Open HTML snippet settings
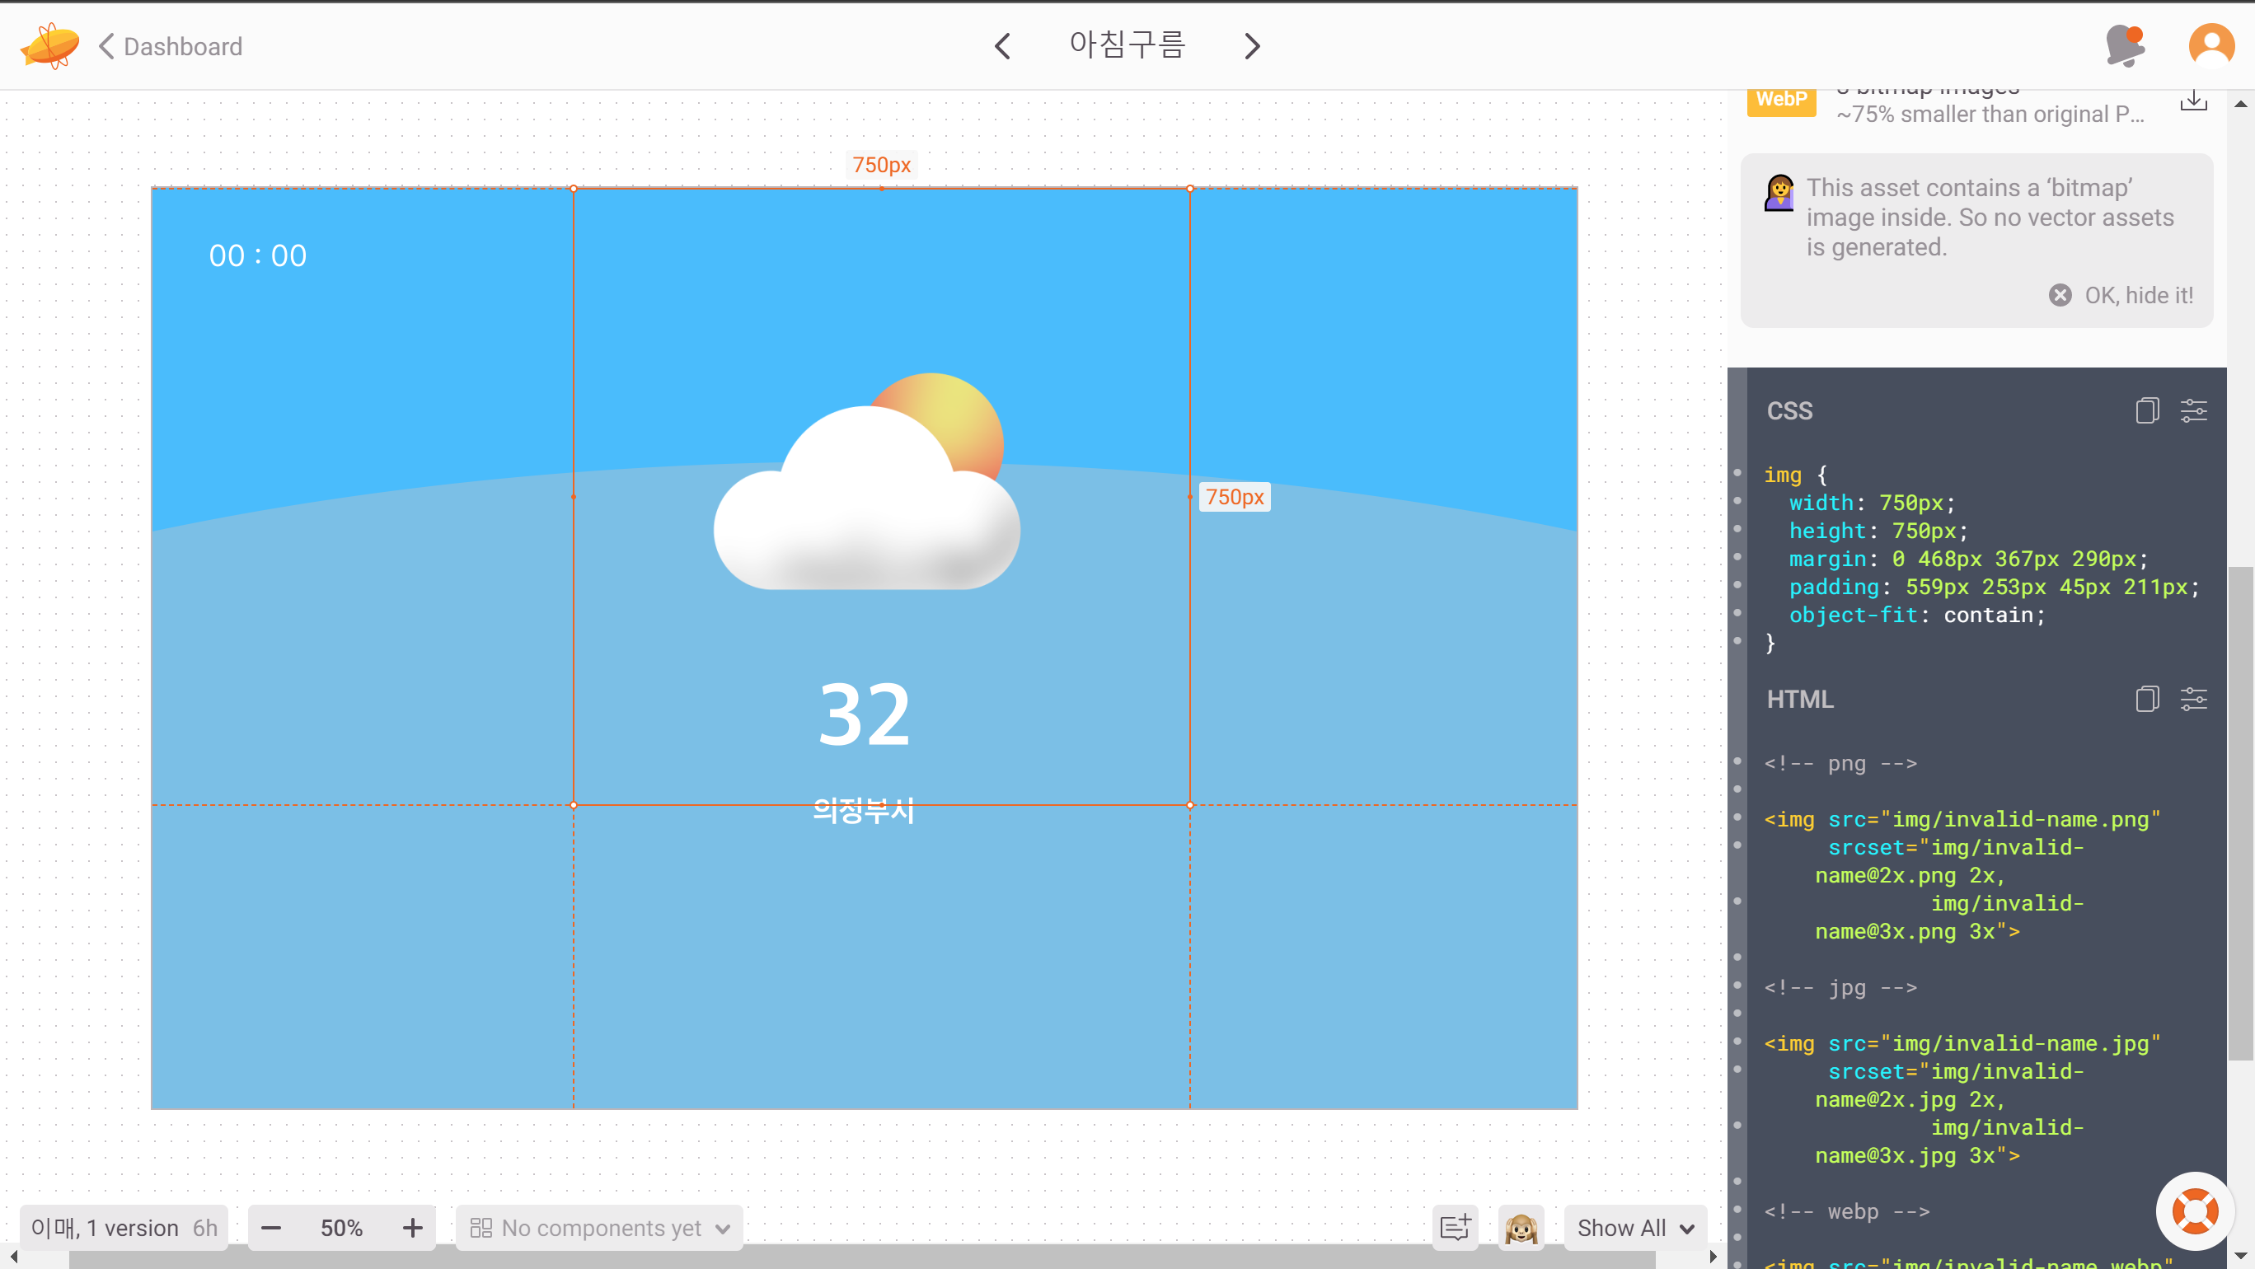 [2193, 700]
